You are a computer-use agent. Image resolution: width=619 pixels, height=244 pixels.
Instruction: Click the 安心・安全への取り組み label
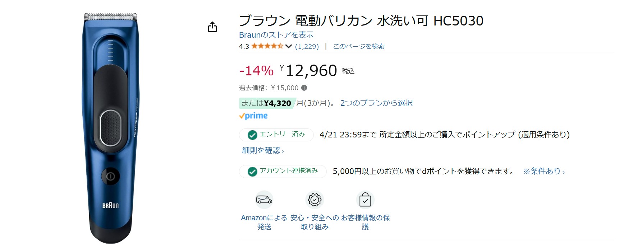[315, 222]
